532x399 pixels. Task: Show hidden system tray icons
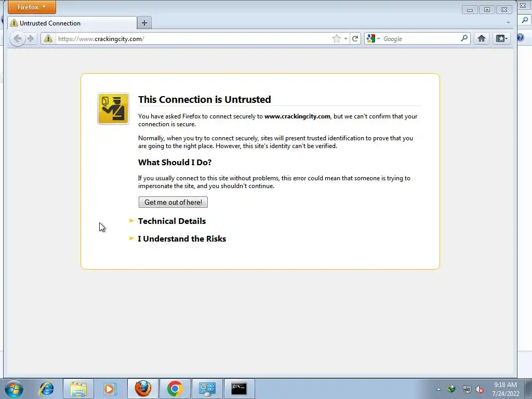click(x=438, y=389)
